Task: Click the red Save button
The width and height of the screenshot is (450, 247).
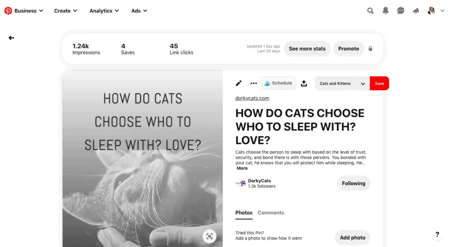Action: (379, 84)
